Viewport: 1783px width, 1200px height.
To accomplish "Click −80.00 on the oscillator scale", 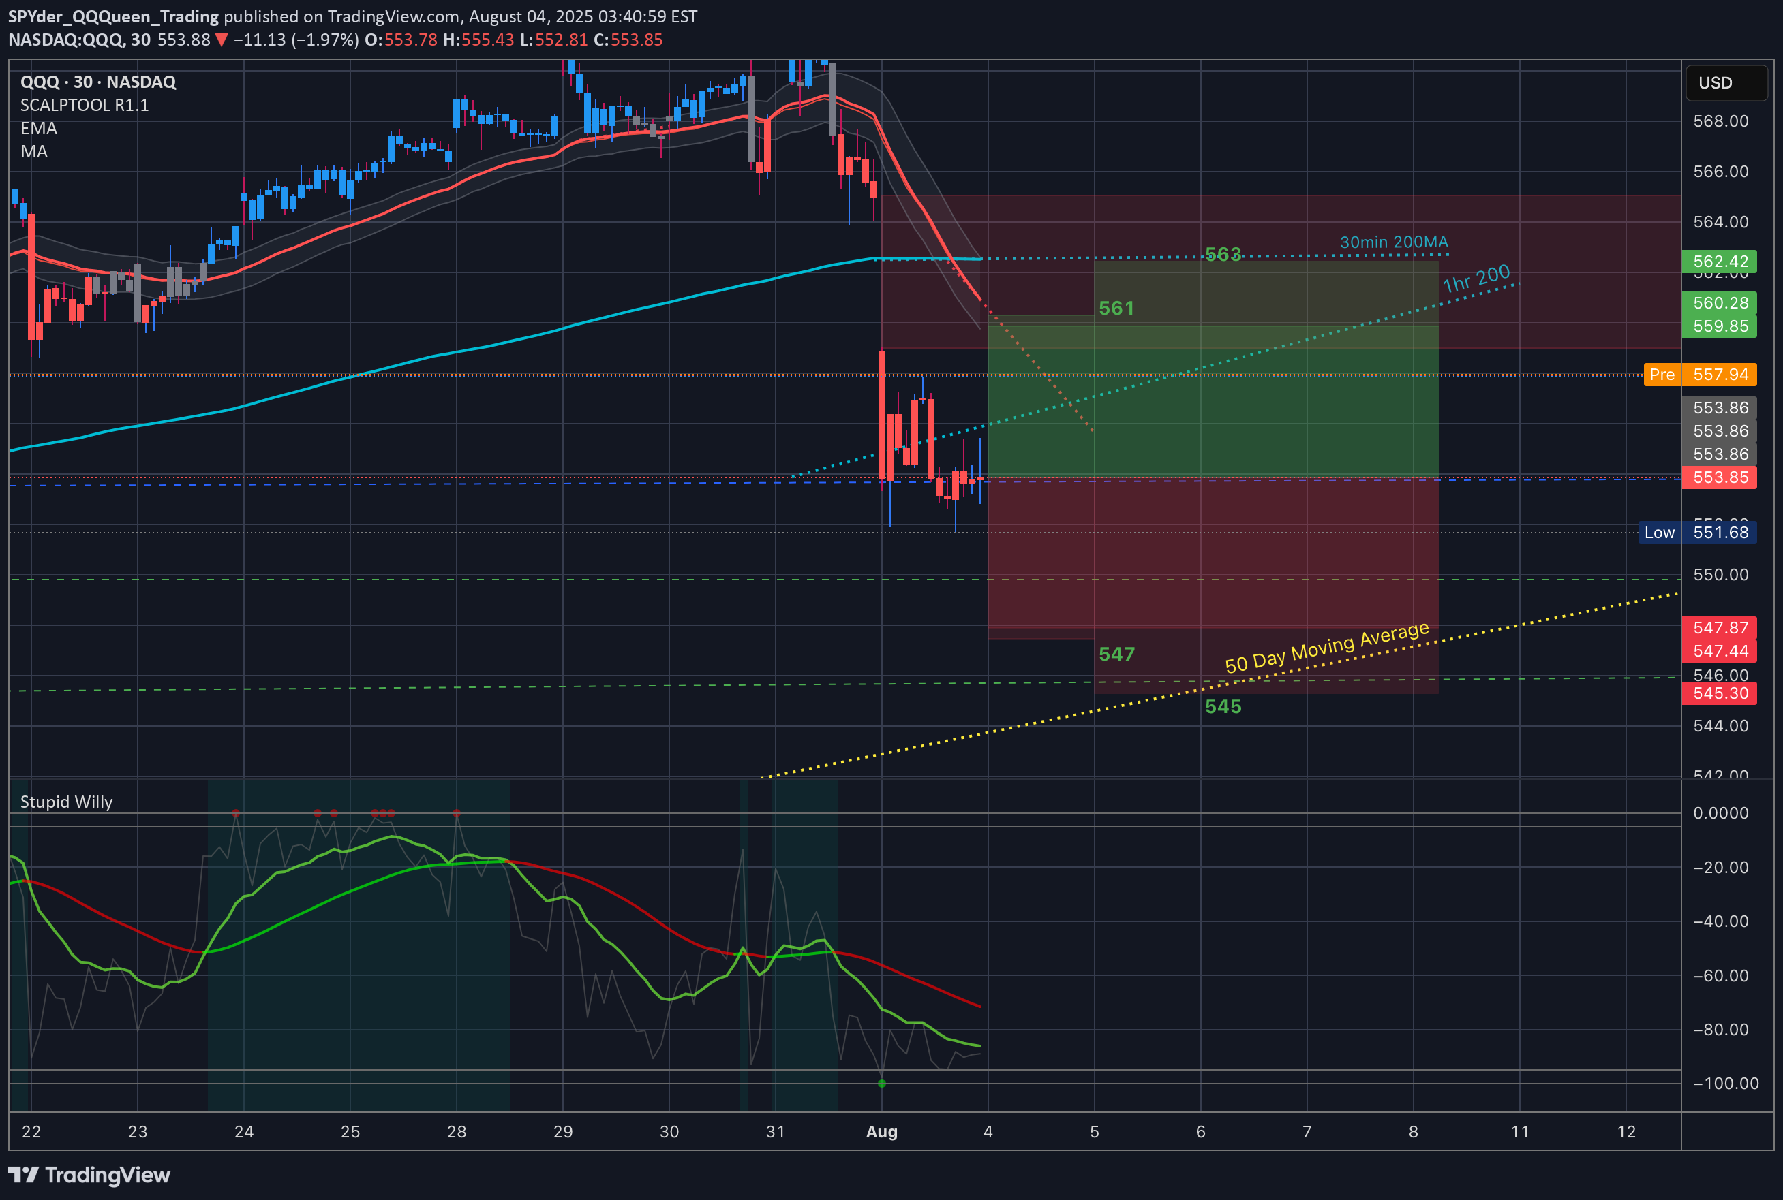I will coord(1721,1029).
